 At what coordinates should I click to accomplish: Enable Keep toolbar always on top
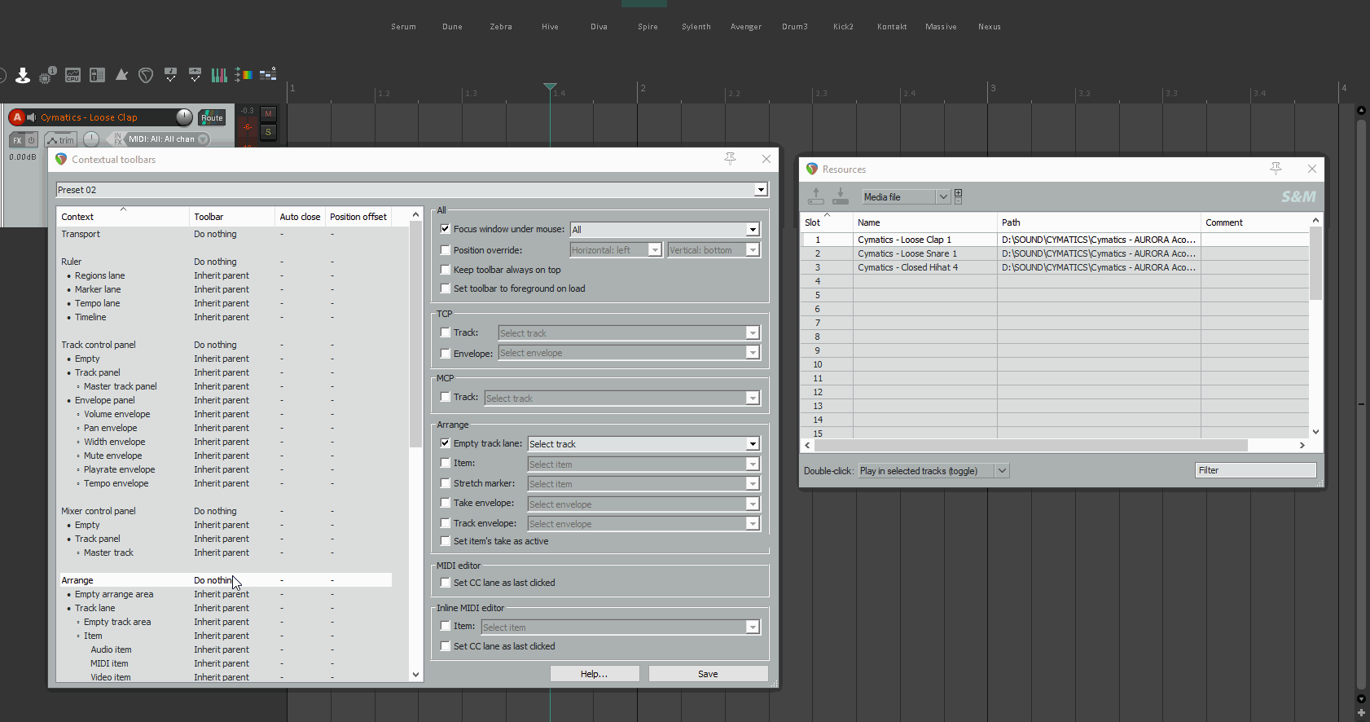tap(446, 270)
